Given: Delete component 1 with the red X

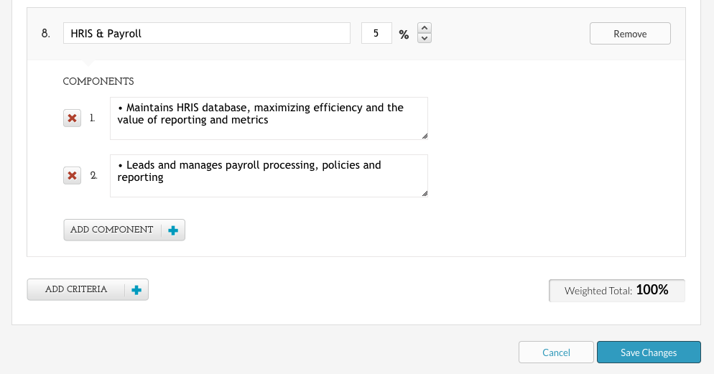Looking at the screenshot, I should click(x=72, y=118).
